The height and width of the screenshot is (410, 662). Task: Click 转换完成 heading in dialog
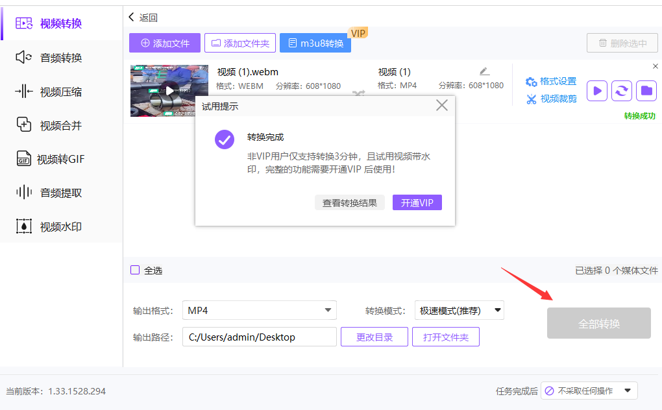265,137
